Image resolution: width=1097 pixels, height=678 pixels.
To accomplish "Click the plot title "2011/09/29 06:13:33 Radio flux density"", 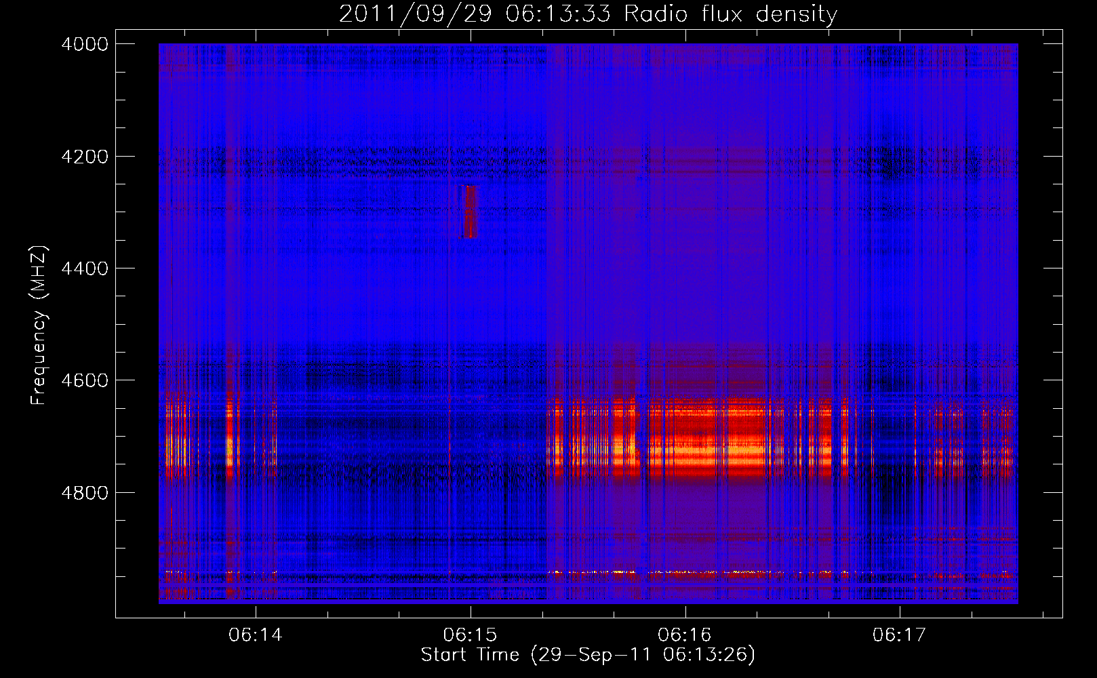I will (x=588, y=14).
